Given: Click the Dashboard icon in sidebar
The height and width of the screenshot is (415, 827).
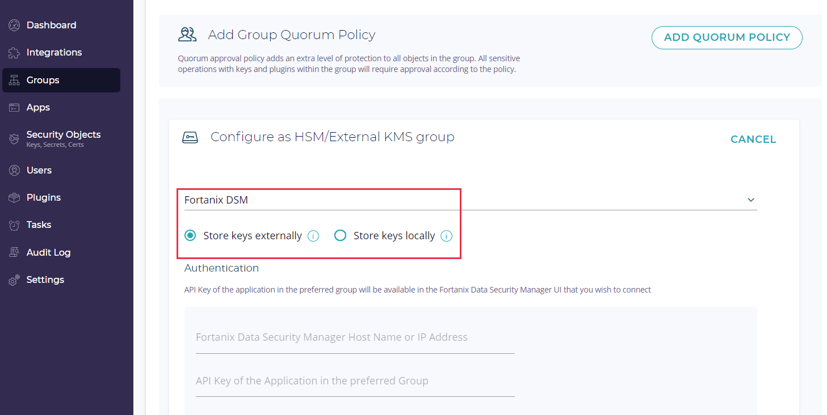Looking at the screenshot, I should click(14, 26).
